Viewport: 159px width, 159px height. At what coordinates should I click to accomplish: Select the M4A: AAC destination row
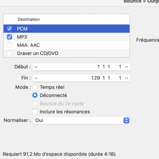tap(67, 45)
